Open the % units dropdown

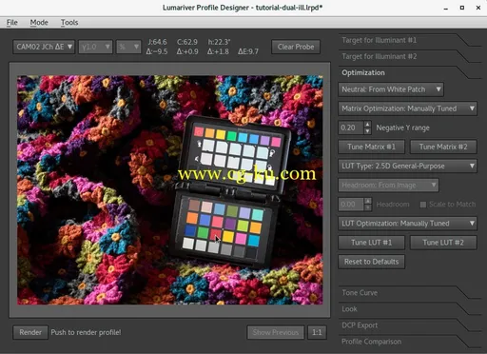tap(128, 47)
